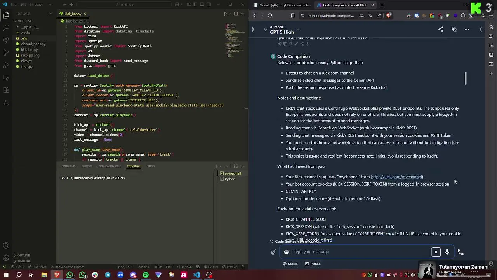
Task: Focus the Type your message field
Action: click(x=360, y=252)
